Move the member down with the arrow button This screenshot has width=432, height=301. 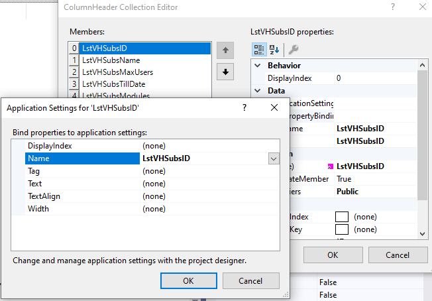(226, 72)
